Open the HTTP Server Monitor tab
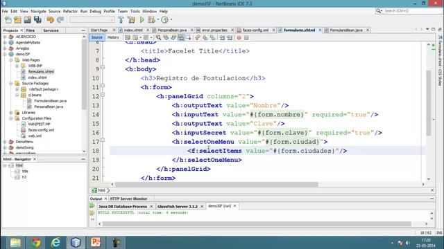444x249 pixels. [x=128, y=199]
